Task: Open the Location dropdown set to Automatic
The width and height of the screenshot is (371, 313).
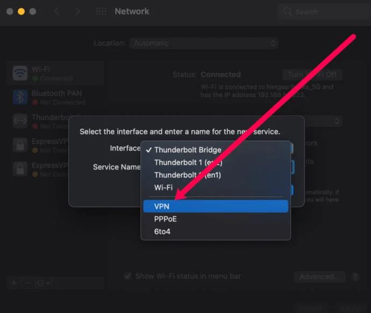Action: 204,43
